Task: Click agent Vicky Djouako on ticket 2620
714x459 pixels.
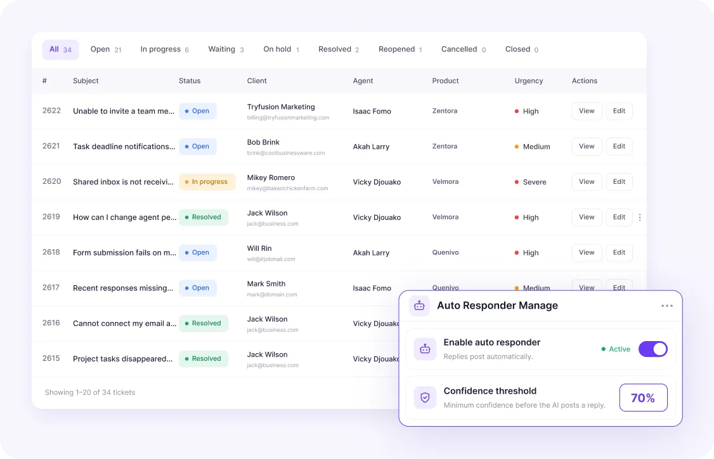Action: click(377, 182)
